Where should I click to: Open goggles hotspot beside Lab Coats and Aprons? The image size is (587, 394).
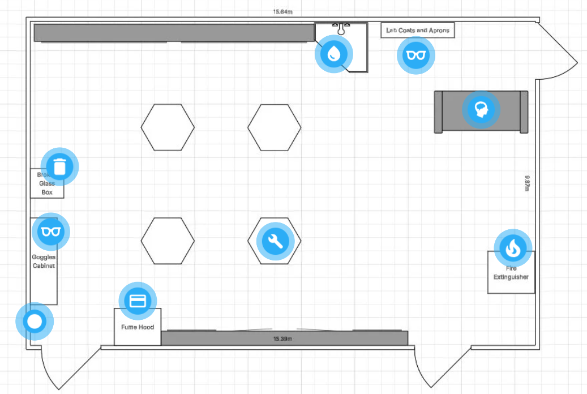tap(416, 55)
